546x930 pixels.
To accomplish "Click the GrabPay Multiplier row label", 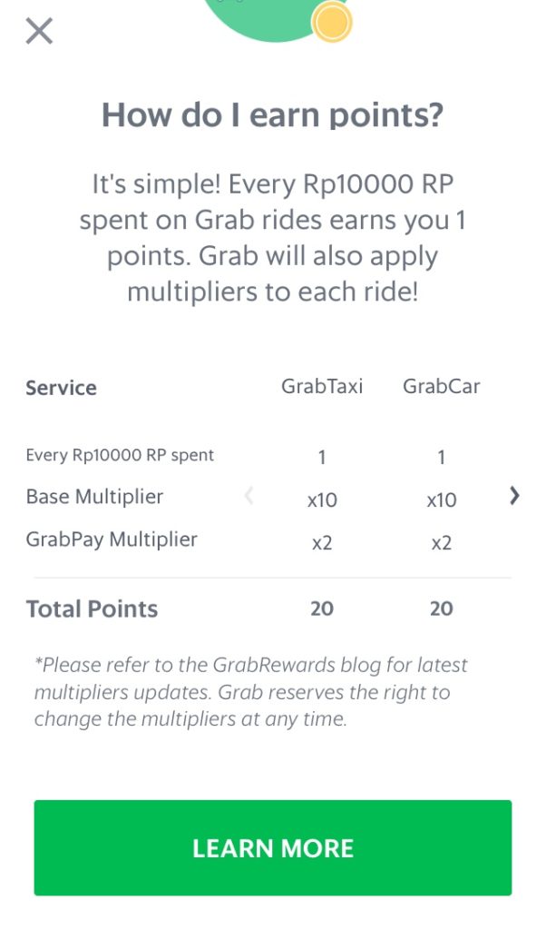I will [x=111, y=539].
